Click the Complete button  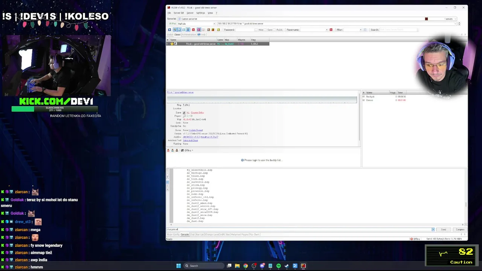coord(460,229)
